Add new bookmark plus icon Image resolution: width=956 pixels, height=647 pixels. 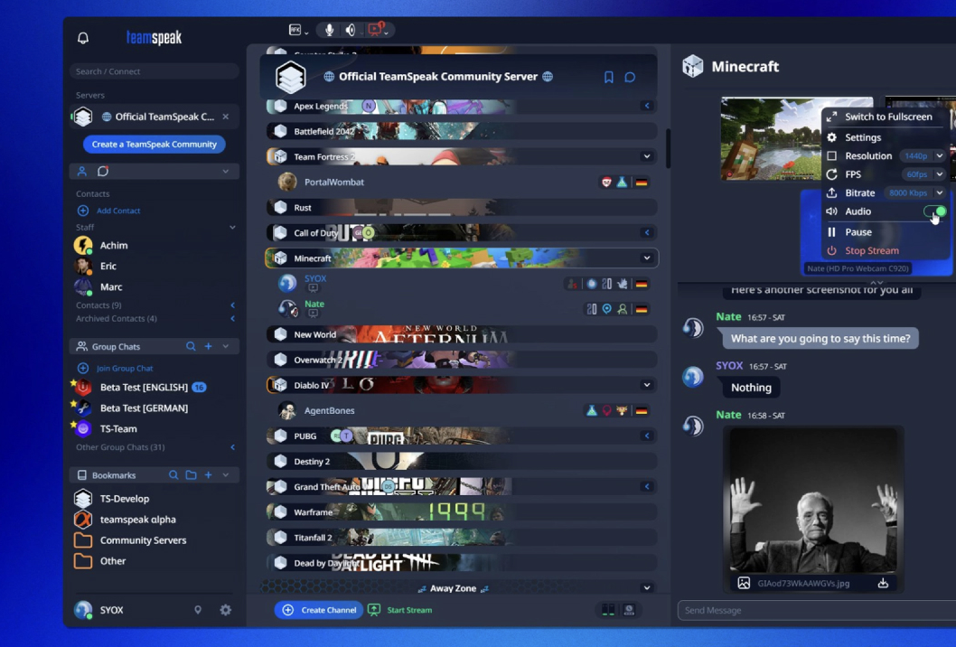coord(209,475)
